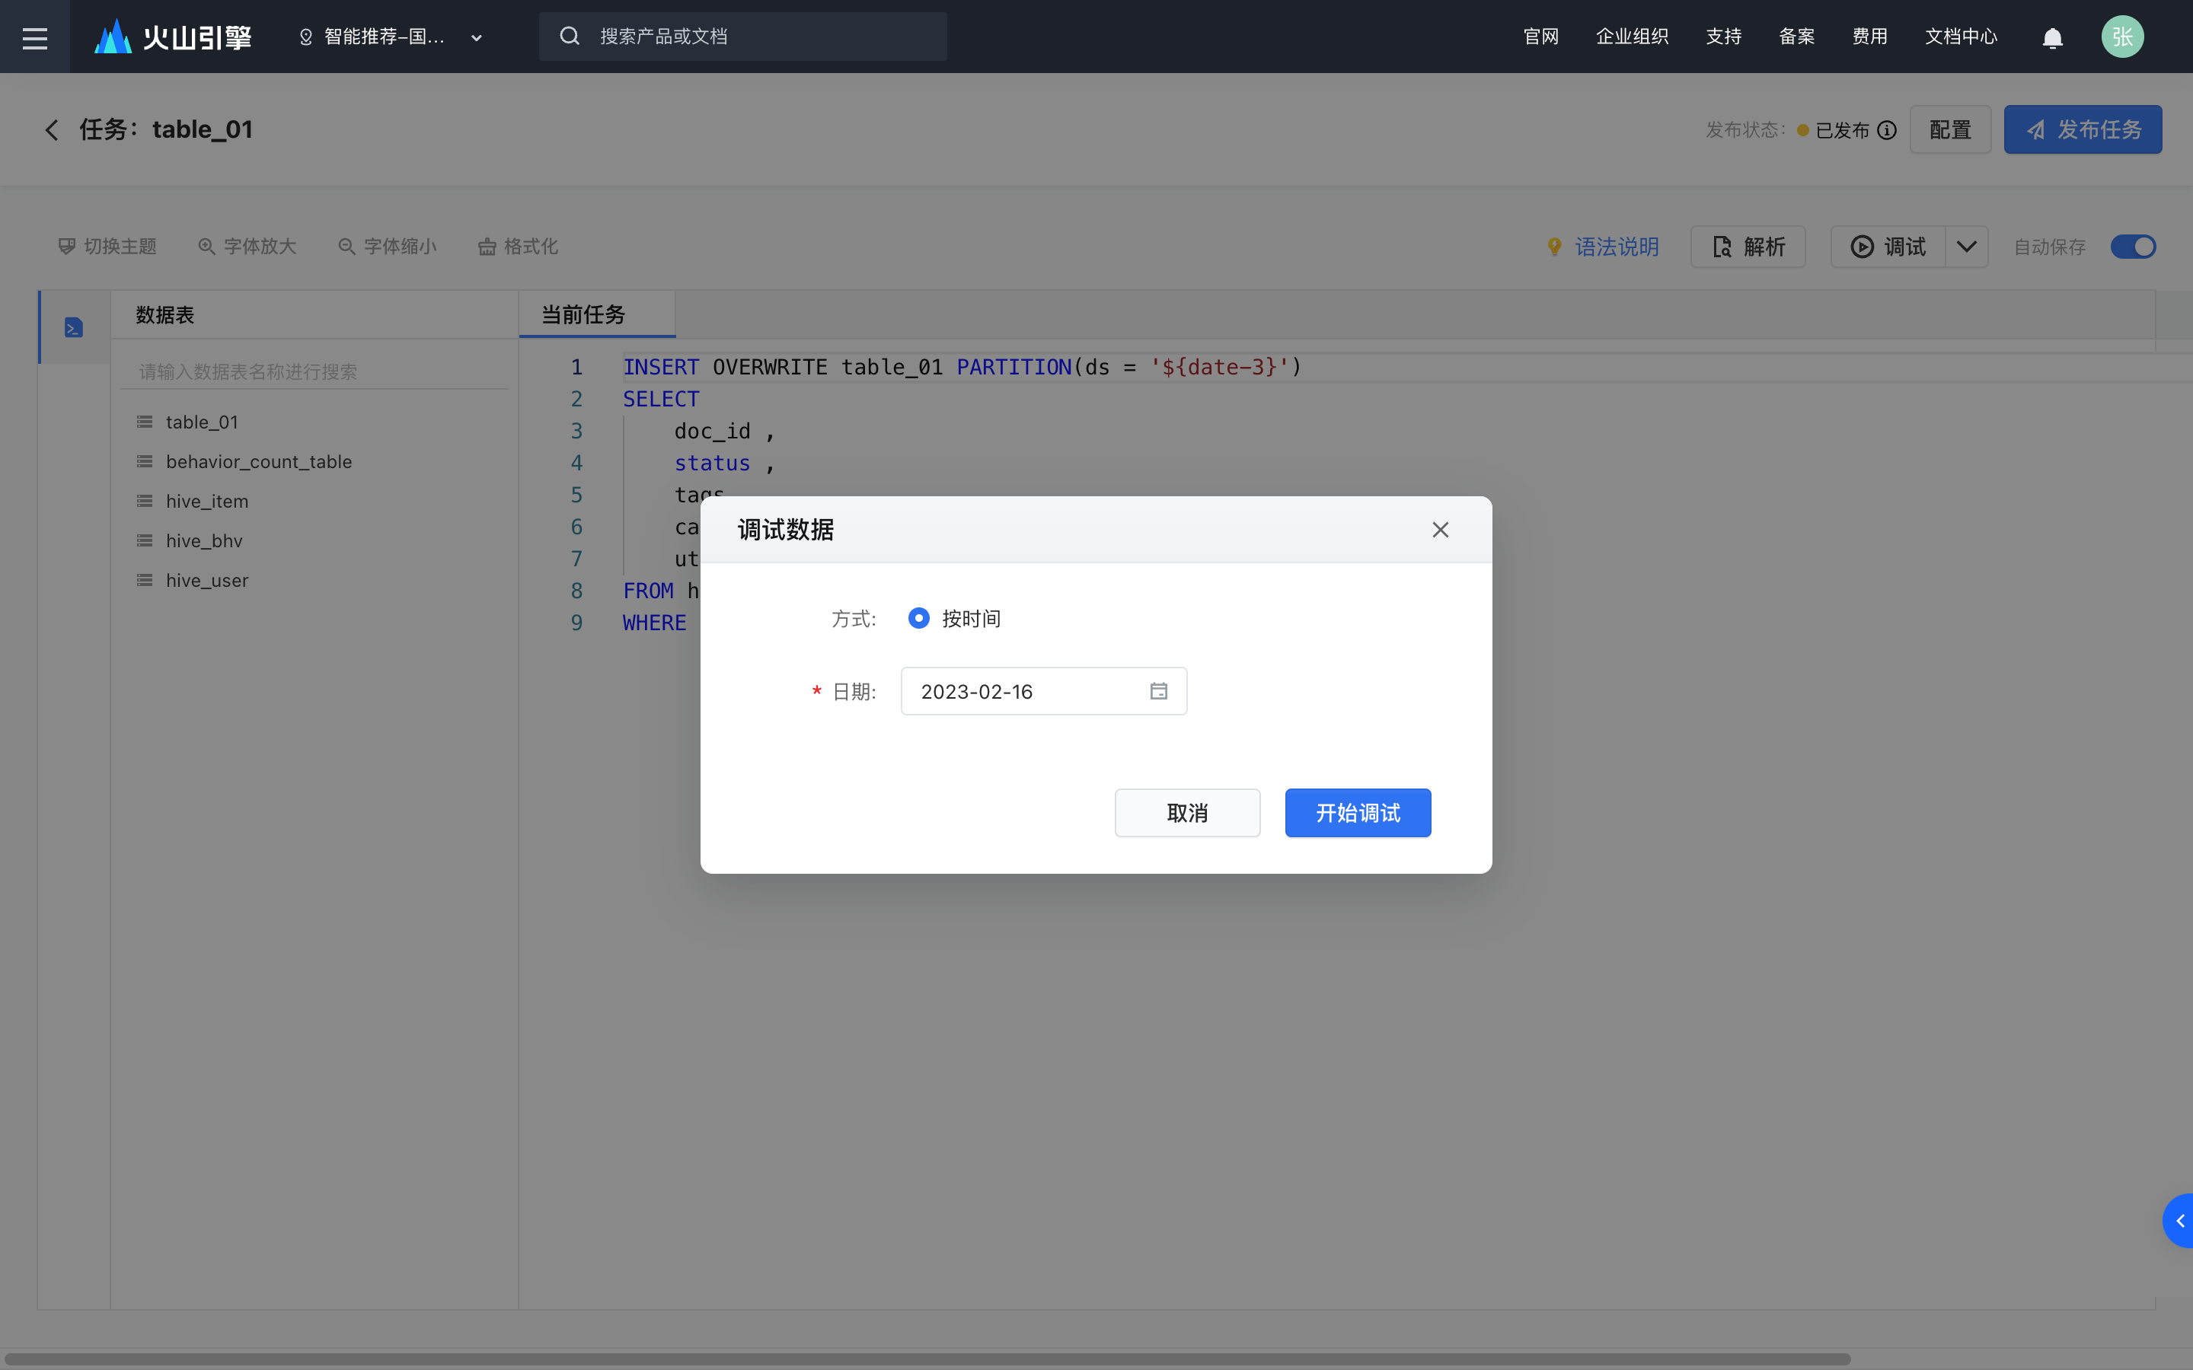Click the 发布任务 publish button

tap(2083, 129)
